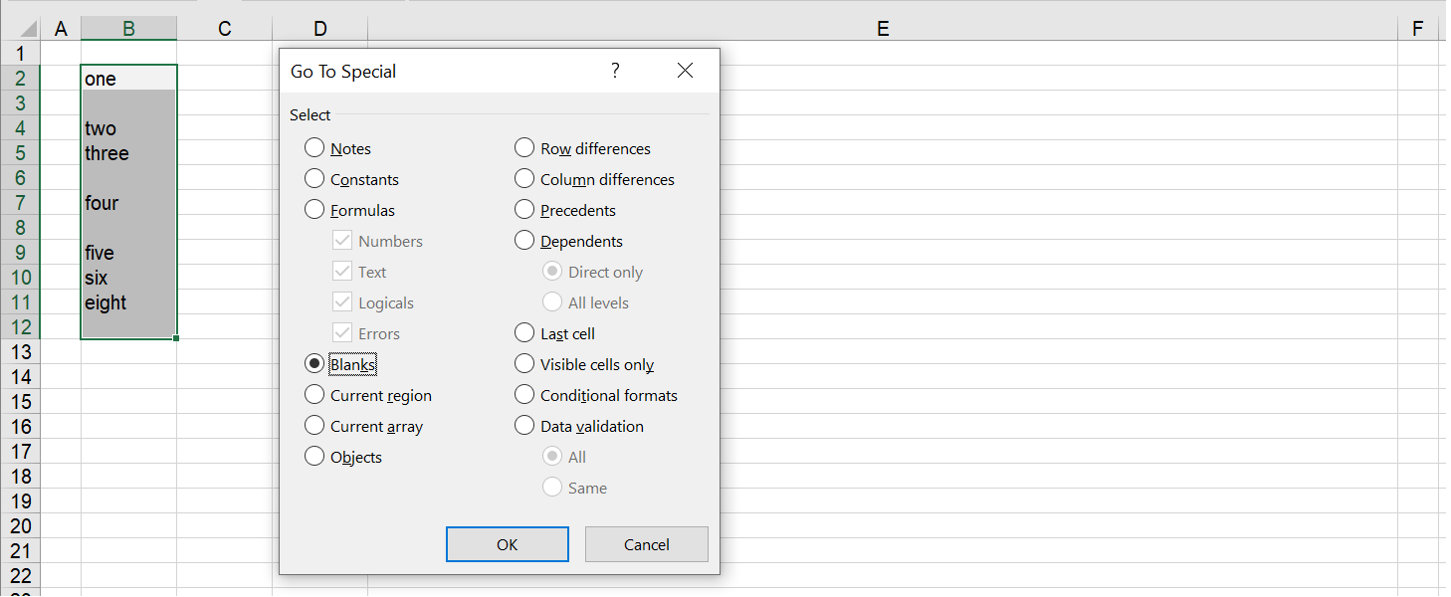This screenshot has width=1451, height=597.
Task: Click the column E header
Action: coord(882,28)
